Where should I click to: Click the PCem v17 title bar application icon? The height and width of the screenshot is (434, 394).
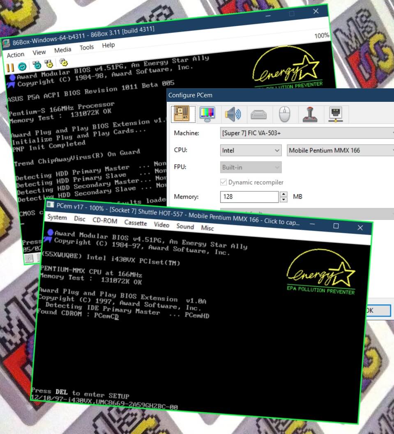[50, 204]
